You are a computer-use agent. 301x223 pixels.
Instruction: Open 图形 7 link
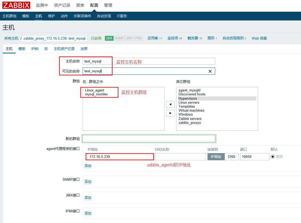click(x=212, y=38)
